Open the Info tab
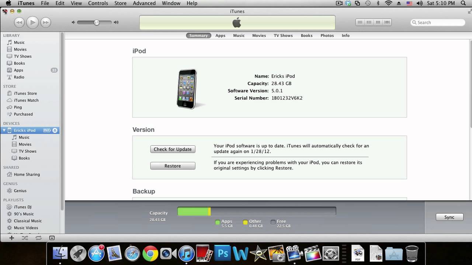The image size is (472, 265). tap(346, 36)
